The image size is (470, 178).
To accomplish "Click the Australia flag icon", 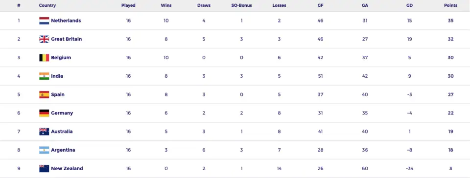I will coord(44,132).
